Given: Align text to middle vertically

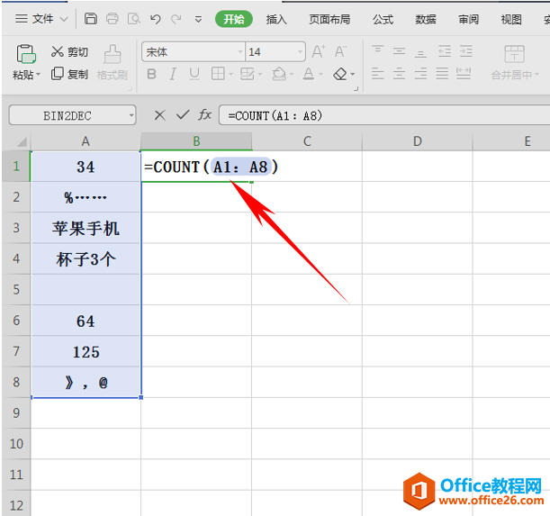Looking at the screenshot, I should pos(399,51).
